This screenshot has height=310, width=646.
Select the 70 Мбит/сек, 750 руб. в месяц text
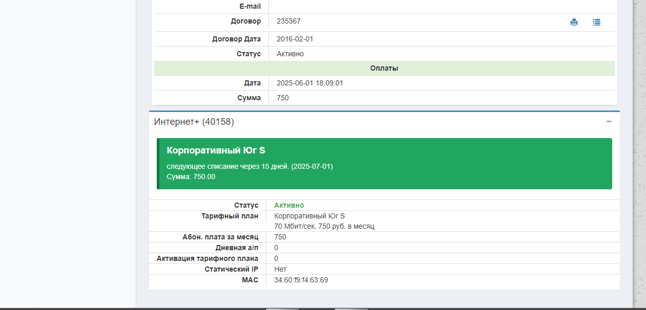pyautogui.click(x=324, y=226)
